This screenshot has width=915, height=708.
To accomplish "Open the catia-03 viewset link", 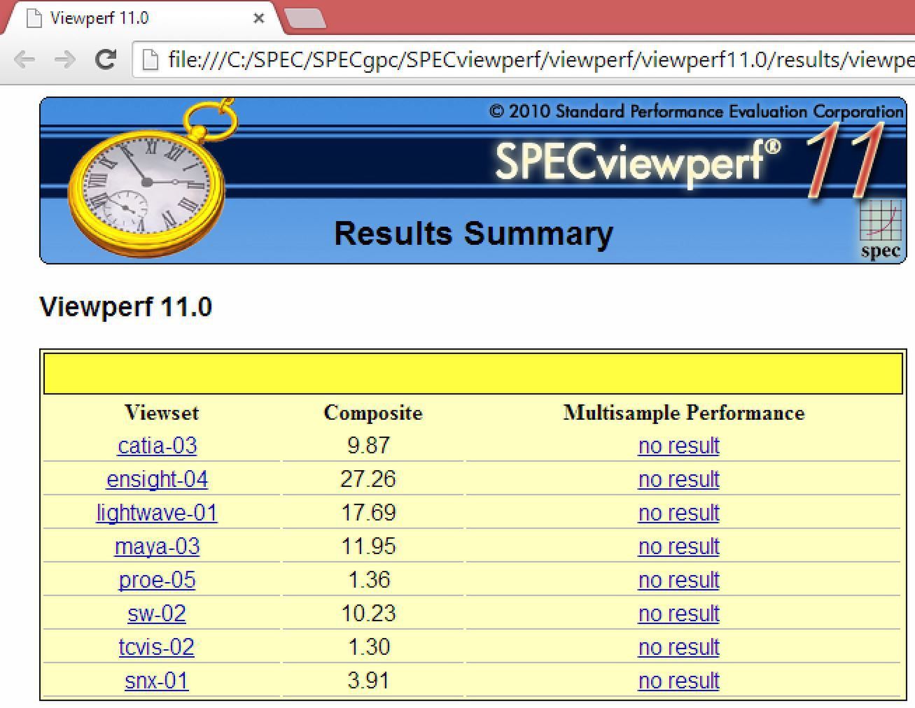I will click(158, 446).
